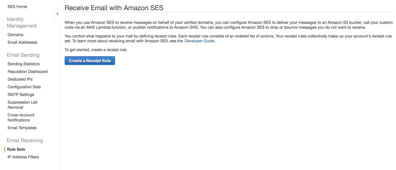Show SMTP Settings
This screenshot has width=396, height=170.
(x=21, y=95)
